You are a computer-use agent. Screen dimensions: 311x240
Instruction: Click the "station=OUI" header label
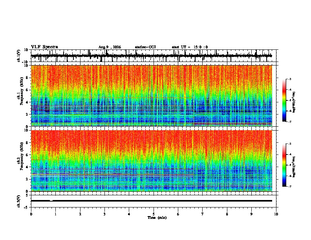[145, 47]
